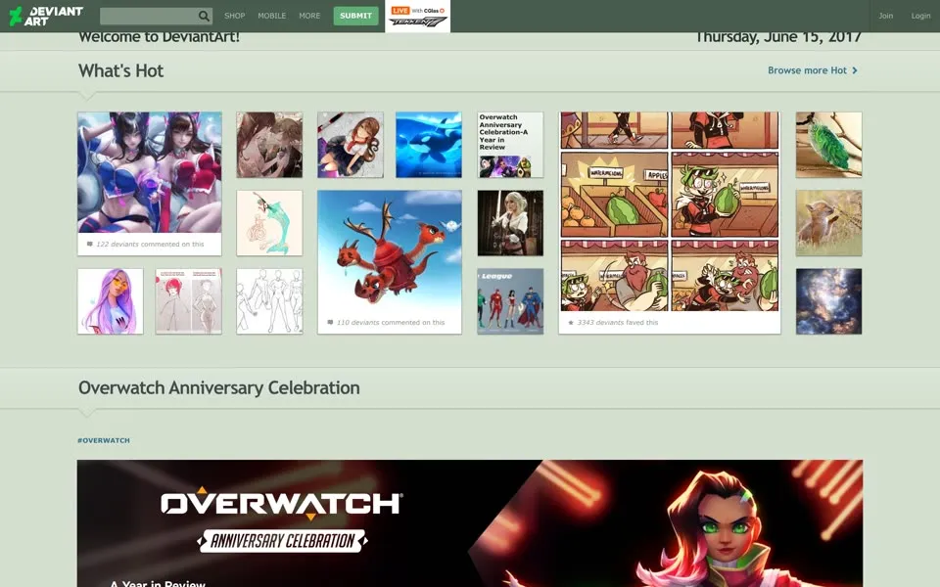
Task: Open the mermaid illustration thumbnail
Action: click(269, 223)
